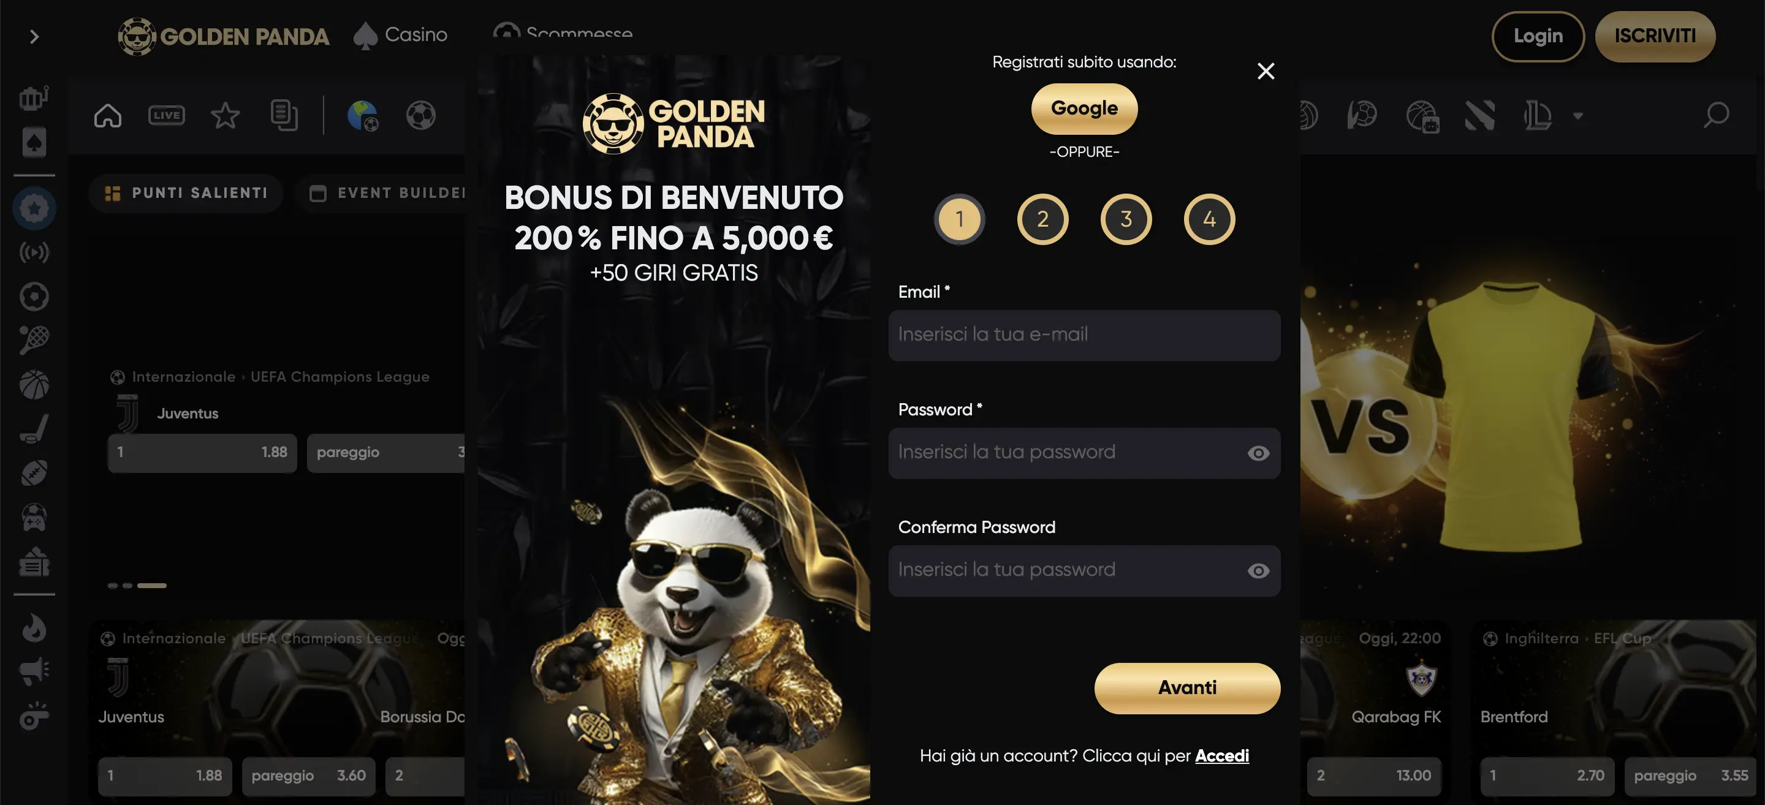
Task: Click the Avanti button
Action: [1186, 688]
